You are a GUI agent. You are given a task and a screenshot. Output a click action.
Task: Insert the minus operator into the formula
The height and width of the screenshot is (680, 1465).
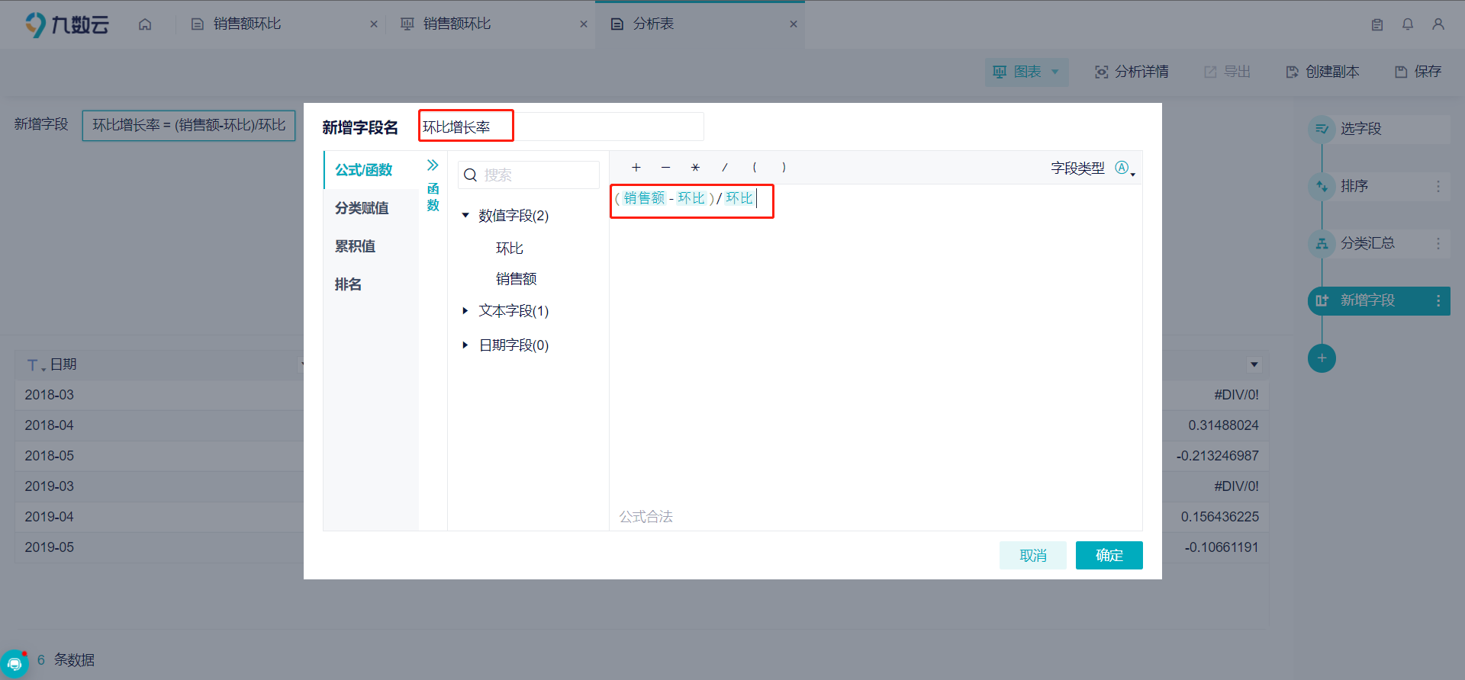665,167
